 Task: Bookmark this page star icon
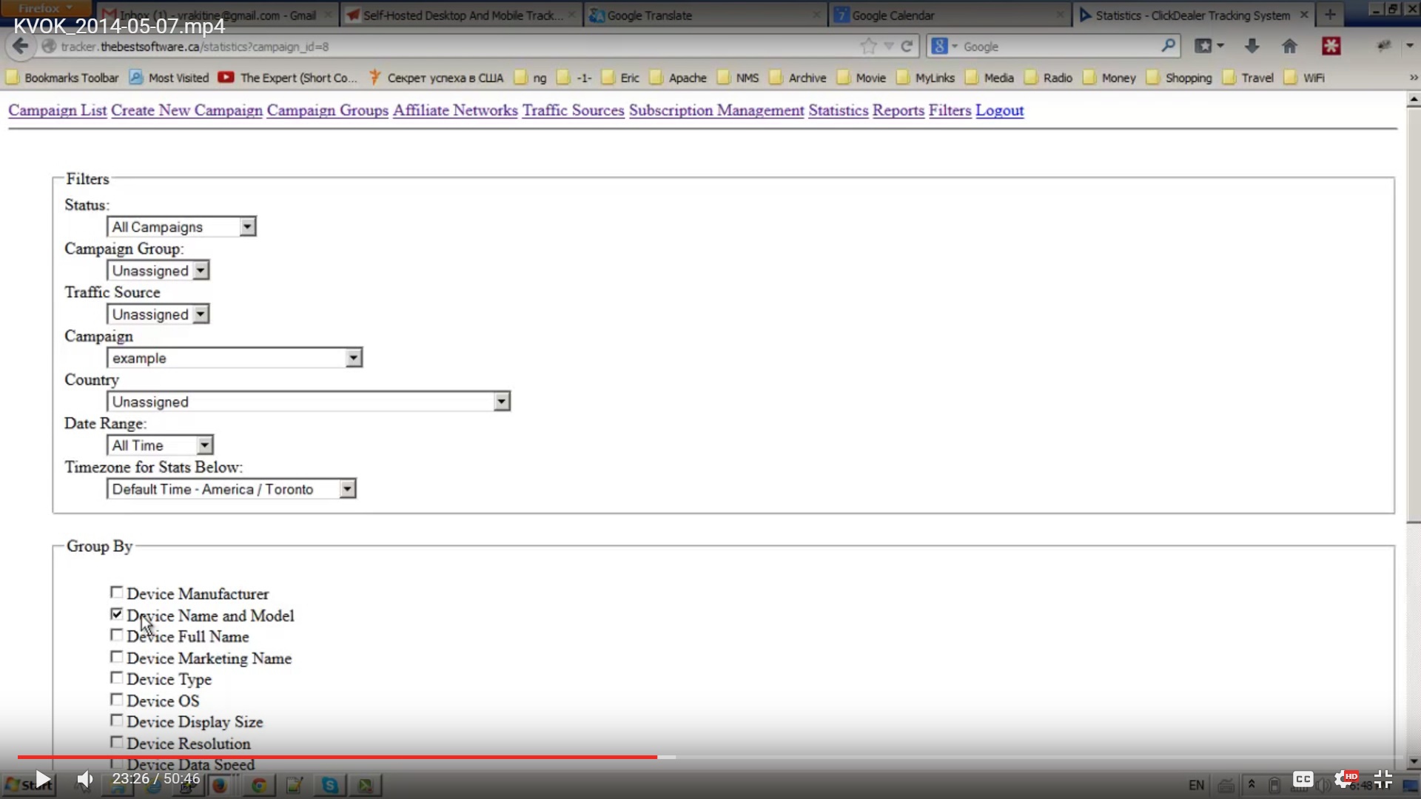[x=868, y=46]
